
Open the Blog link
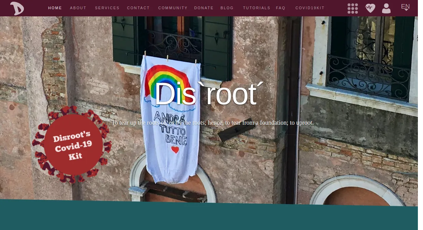[x=227, y=8]
